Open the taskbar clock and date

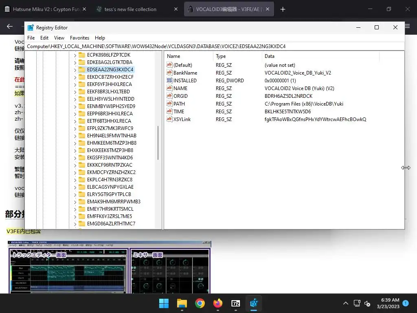pos(388,303)
